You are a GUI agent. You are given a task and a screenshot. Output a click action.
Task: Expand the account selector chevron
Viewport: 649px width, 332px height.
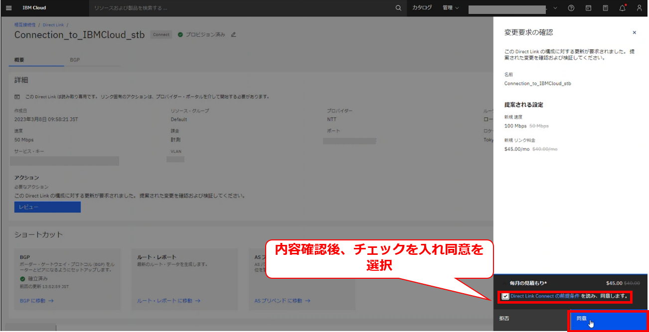coord(555,8)
